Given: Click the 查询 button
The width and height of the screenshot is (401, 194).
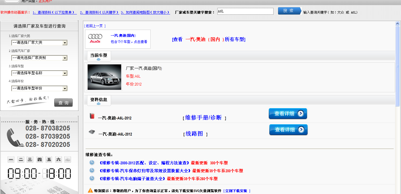Looking at the screenshot, I should tap(63, 103).
